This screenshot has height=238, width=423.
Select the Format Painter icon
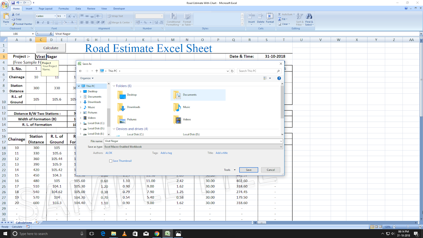click(x=14, y=24)
